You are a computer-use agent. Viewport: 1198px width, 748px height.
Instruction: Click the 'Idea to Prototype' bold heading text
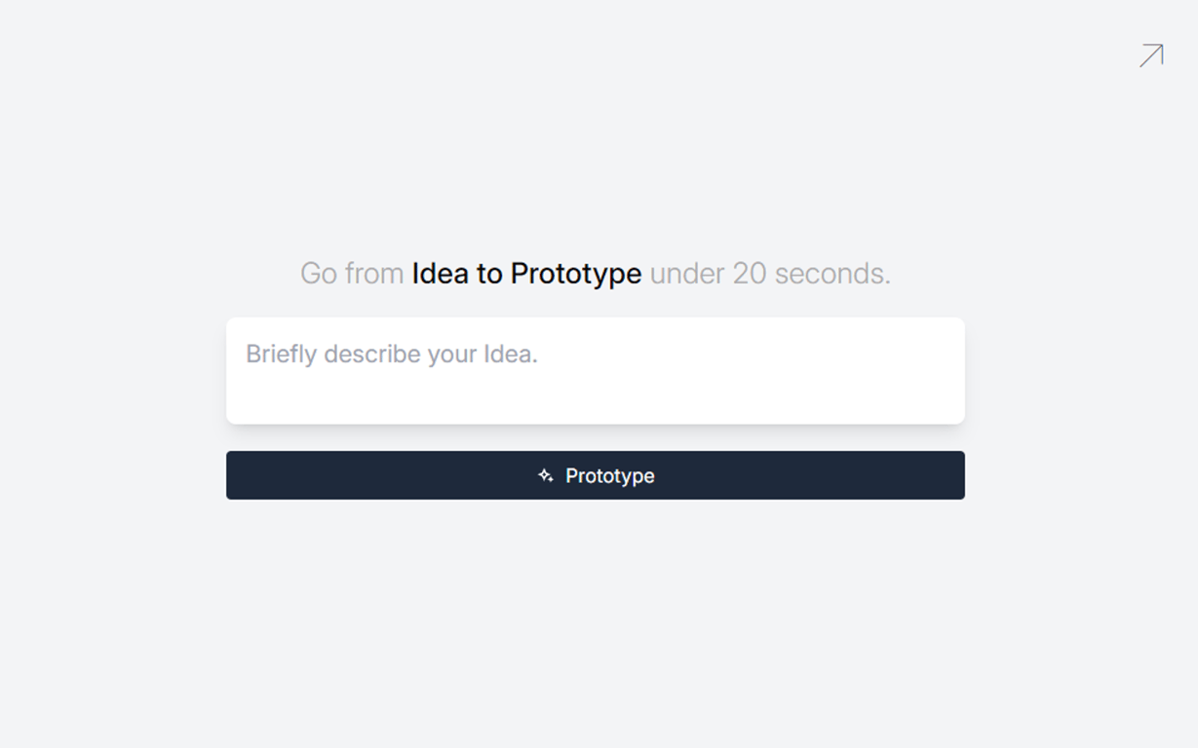[526, 274]
